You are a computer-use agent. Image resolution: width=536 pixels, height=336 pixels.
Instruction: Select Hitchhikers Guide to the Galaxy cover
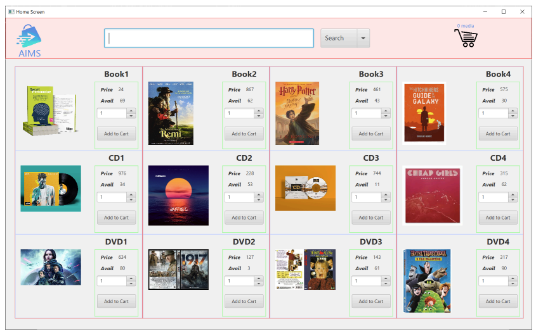[424, 113]
